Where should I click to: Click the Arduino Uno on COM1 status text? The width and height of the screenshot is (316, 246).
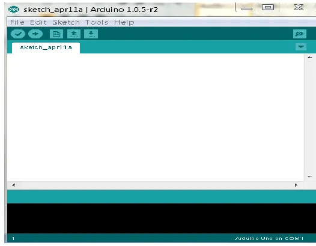pos(269,239)
